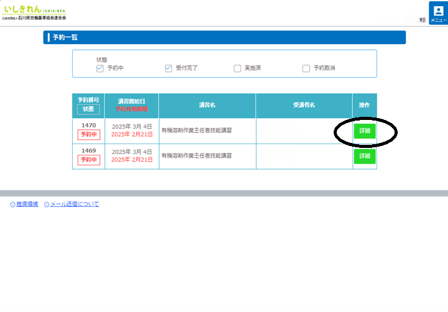Open the メニュー user menu icon

point(438,13)
